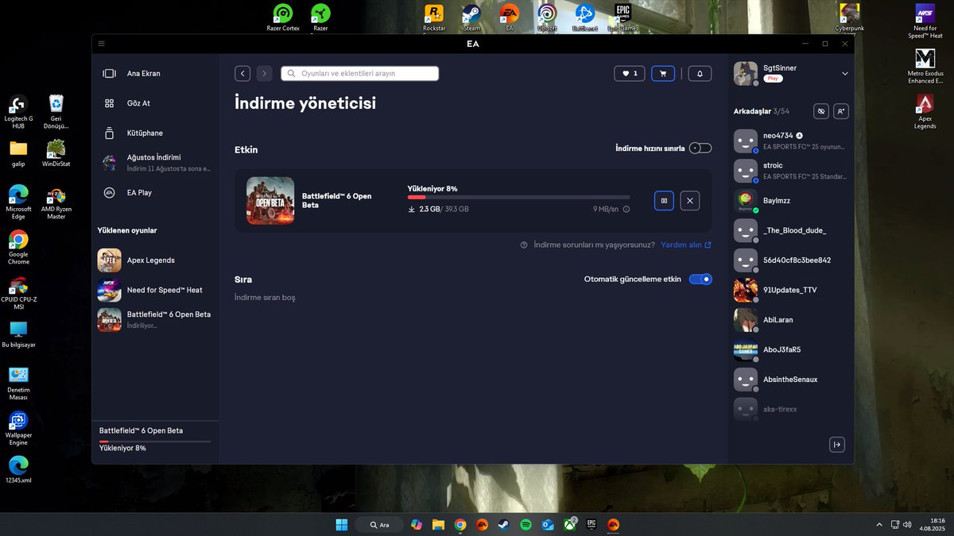
Task: Click the Wallpaper Engine desktop icon
Action: (x=18, y=429)
